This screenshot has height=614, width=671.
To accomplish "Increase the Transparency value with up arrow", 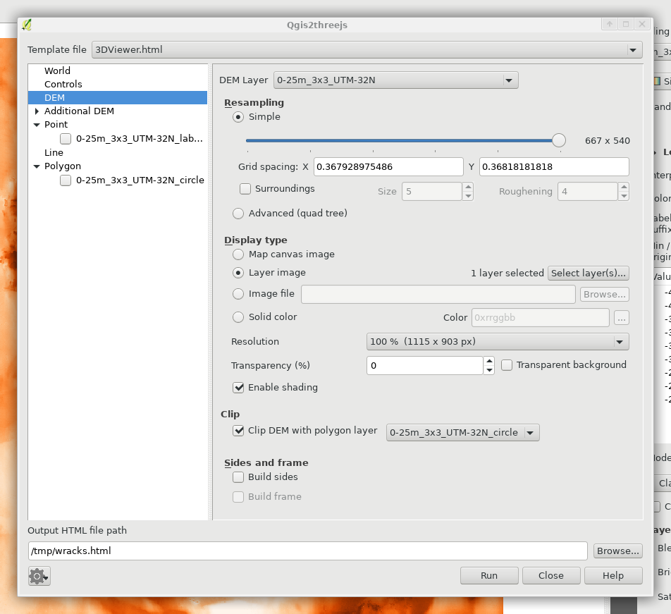I will coord(489,361).
